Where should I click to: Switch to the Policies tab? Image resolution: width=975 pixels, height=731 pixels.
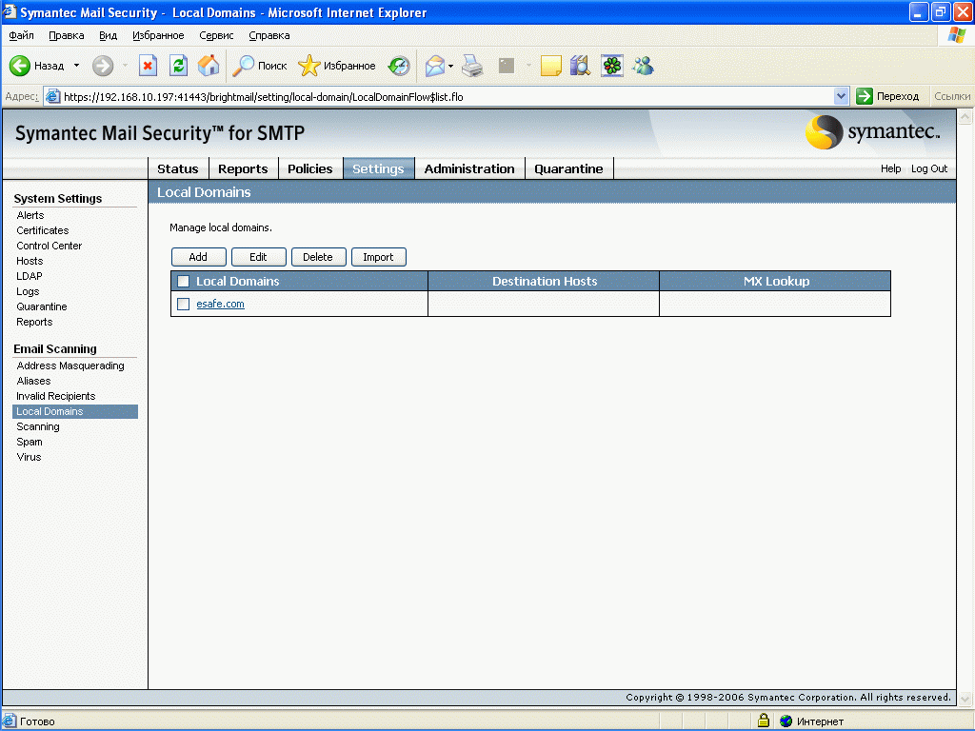(x=309, y=169)
